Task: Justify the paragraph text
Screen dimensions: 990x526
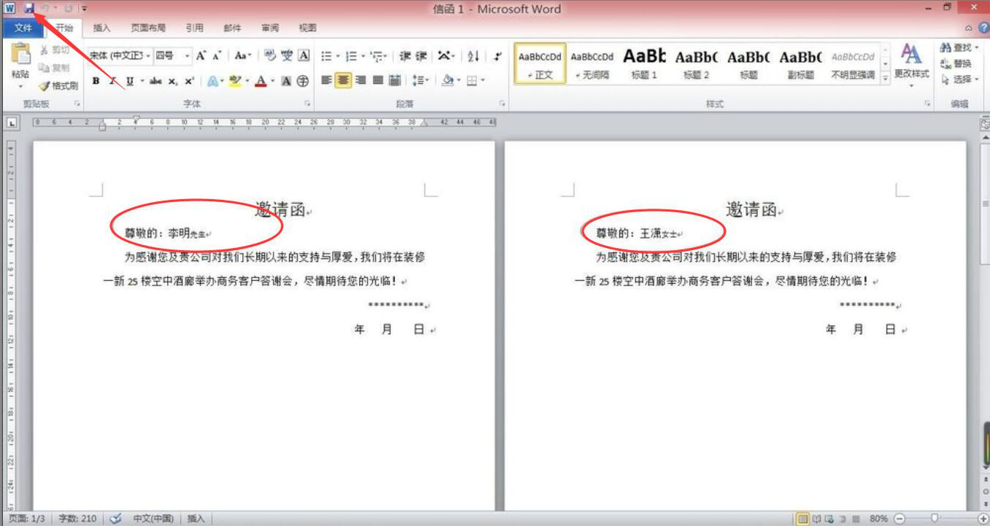Action: click(378, 80)
